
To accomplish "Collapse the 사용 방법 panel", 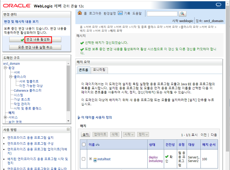I will click(x=68, y=129).
